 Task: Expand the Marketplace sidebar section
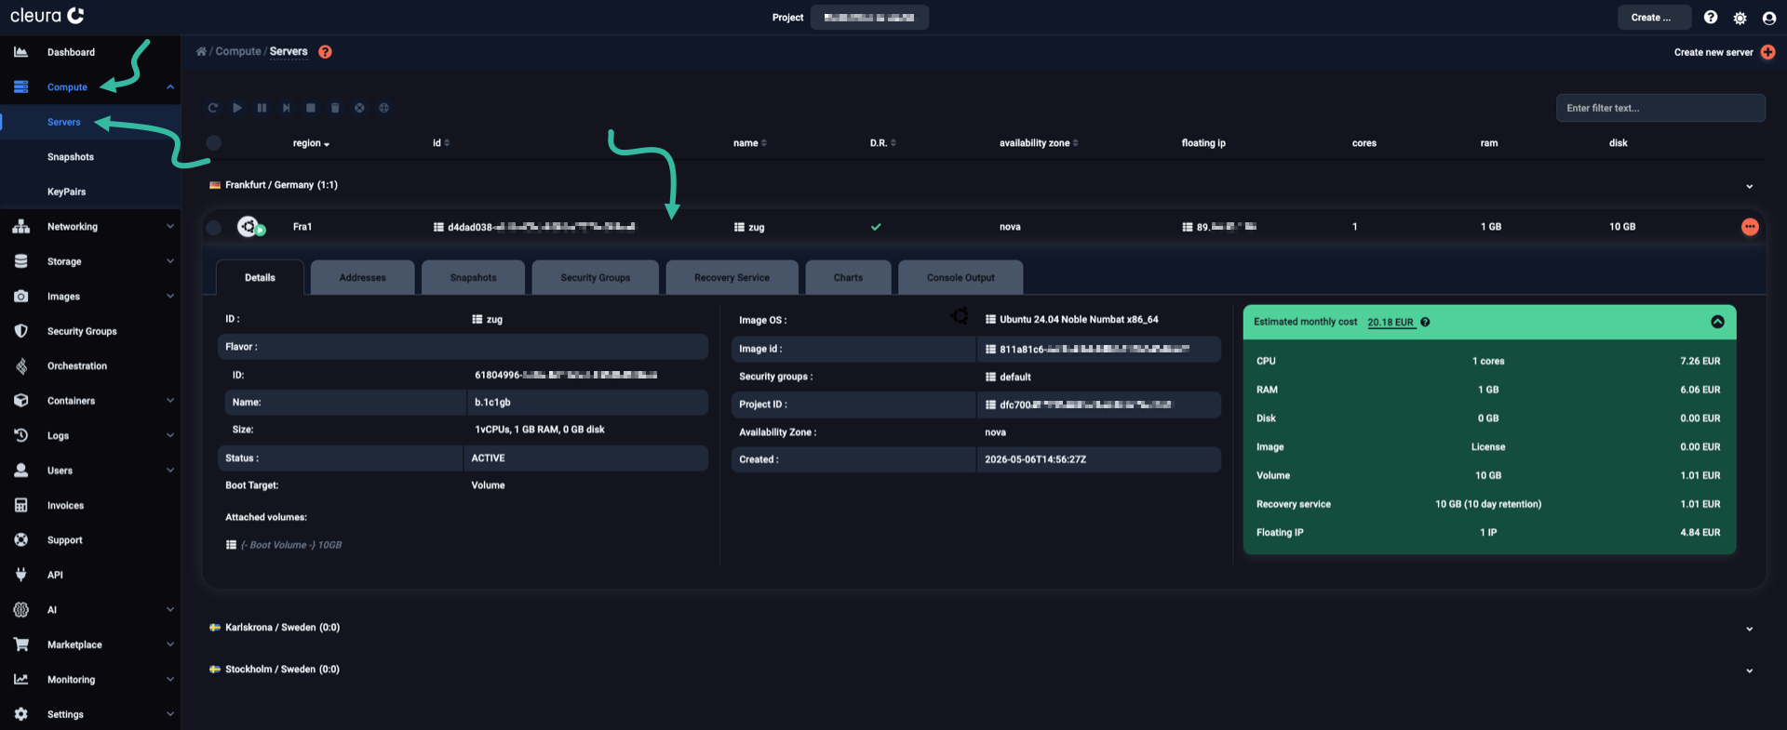(x=90, y=644)
